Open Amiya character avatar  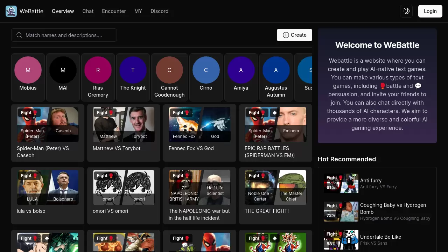241,70
